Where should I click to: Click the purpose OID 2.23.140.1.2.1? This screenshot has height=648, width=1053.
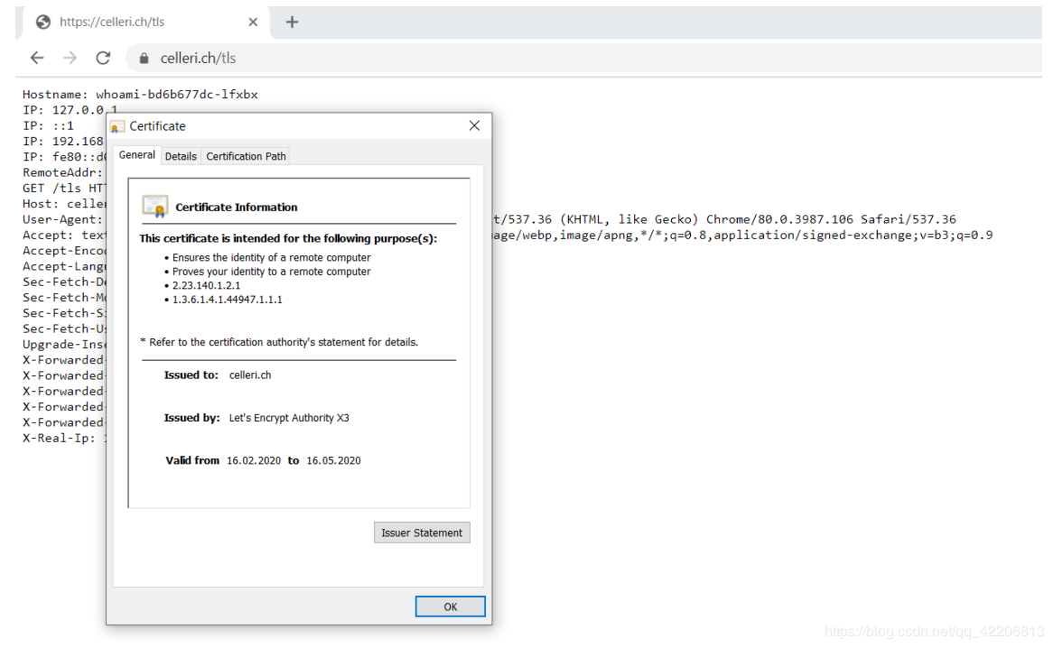pos(206,286)
